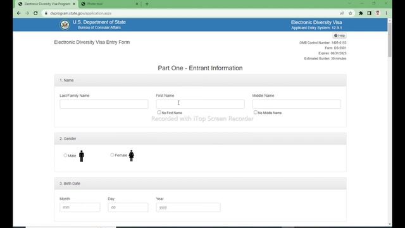Click the Bureau of Consular Affairs text
The height and width of the screenshot is (228, 405).
click(x=99, y=28)
